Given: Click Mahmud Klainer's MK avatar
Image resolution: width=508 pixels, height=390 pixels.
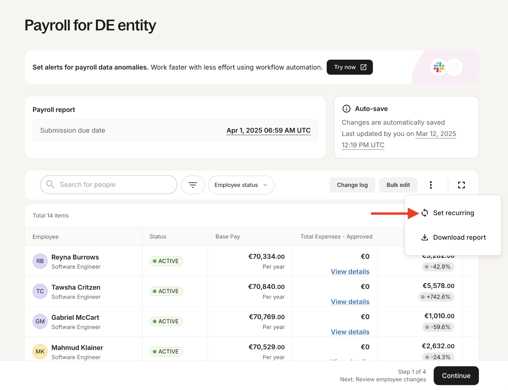Looking at the screenshot, I should pyautogui.click(x=40, y=351).
